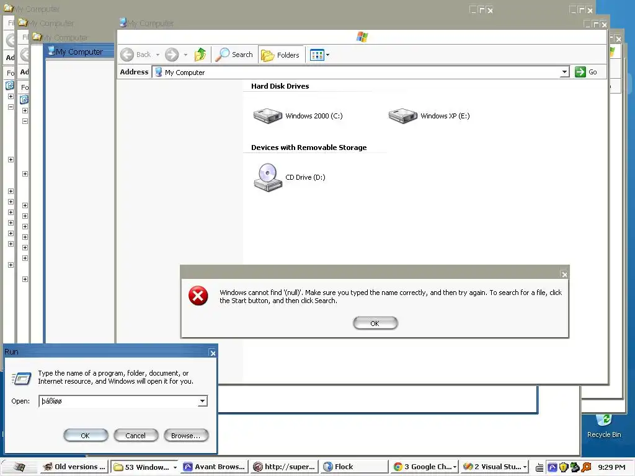Open the 2 Visual Studio taskbar group
The width and height of the screenshot is (635, 476).
click(492, 467)
